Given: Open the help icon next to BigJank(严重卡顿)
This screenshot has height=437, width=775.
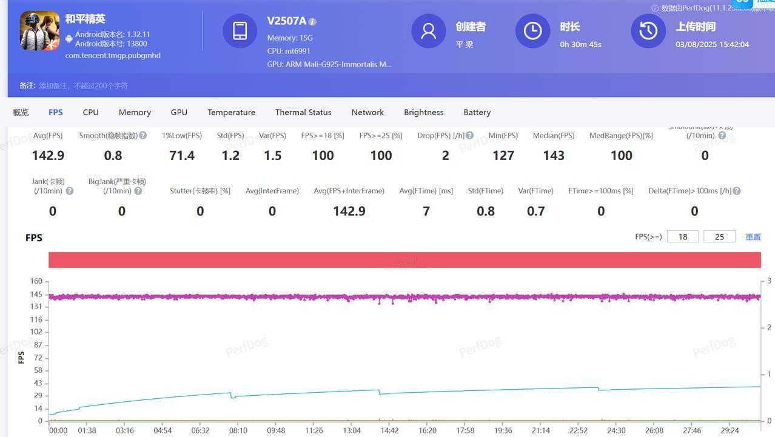Looking at the screenshot, I should coord(138,191).
